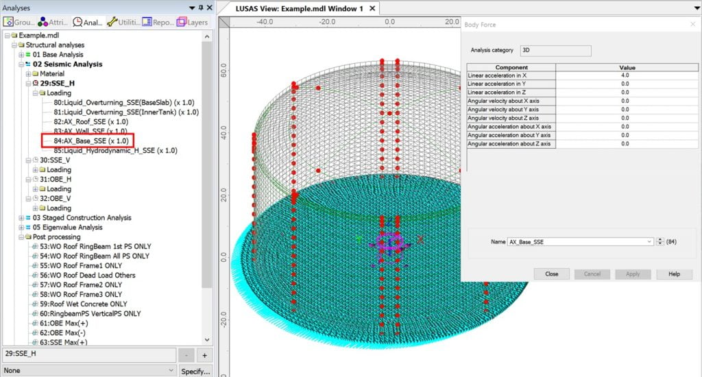Click the 02 Seismic Analysis icon
This screenshot has width=702, height=377.
(27, 64)
